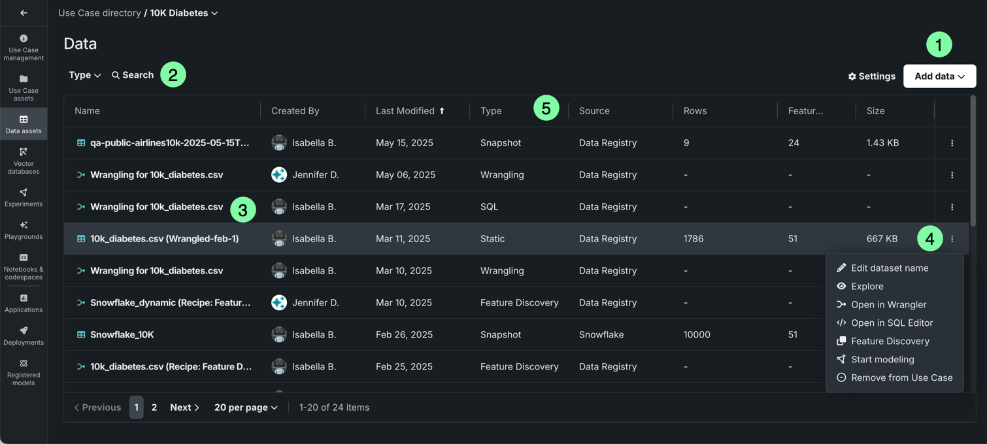Open Settings gear for data table
Screen dimensions: 987x444
coord(871,76)
